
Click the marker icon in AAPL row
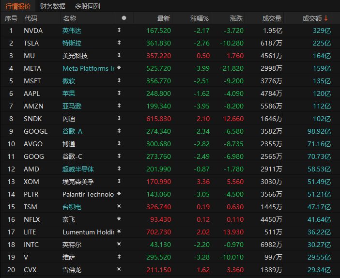click(119, 93)
